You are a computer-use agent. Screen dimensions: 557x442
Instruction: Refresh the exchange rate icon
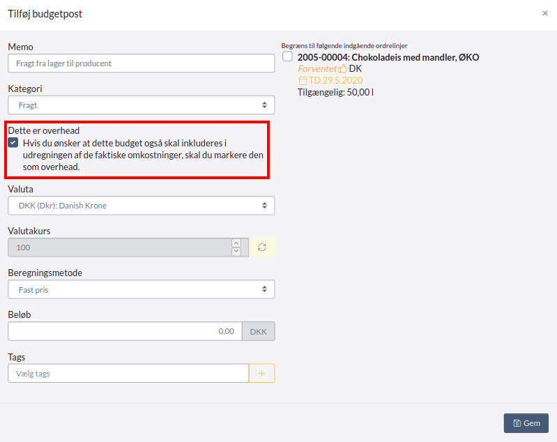coord(262,247)
